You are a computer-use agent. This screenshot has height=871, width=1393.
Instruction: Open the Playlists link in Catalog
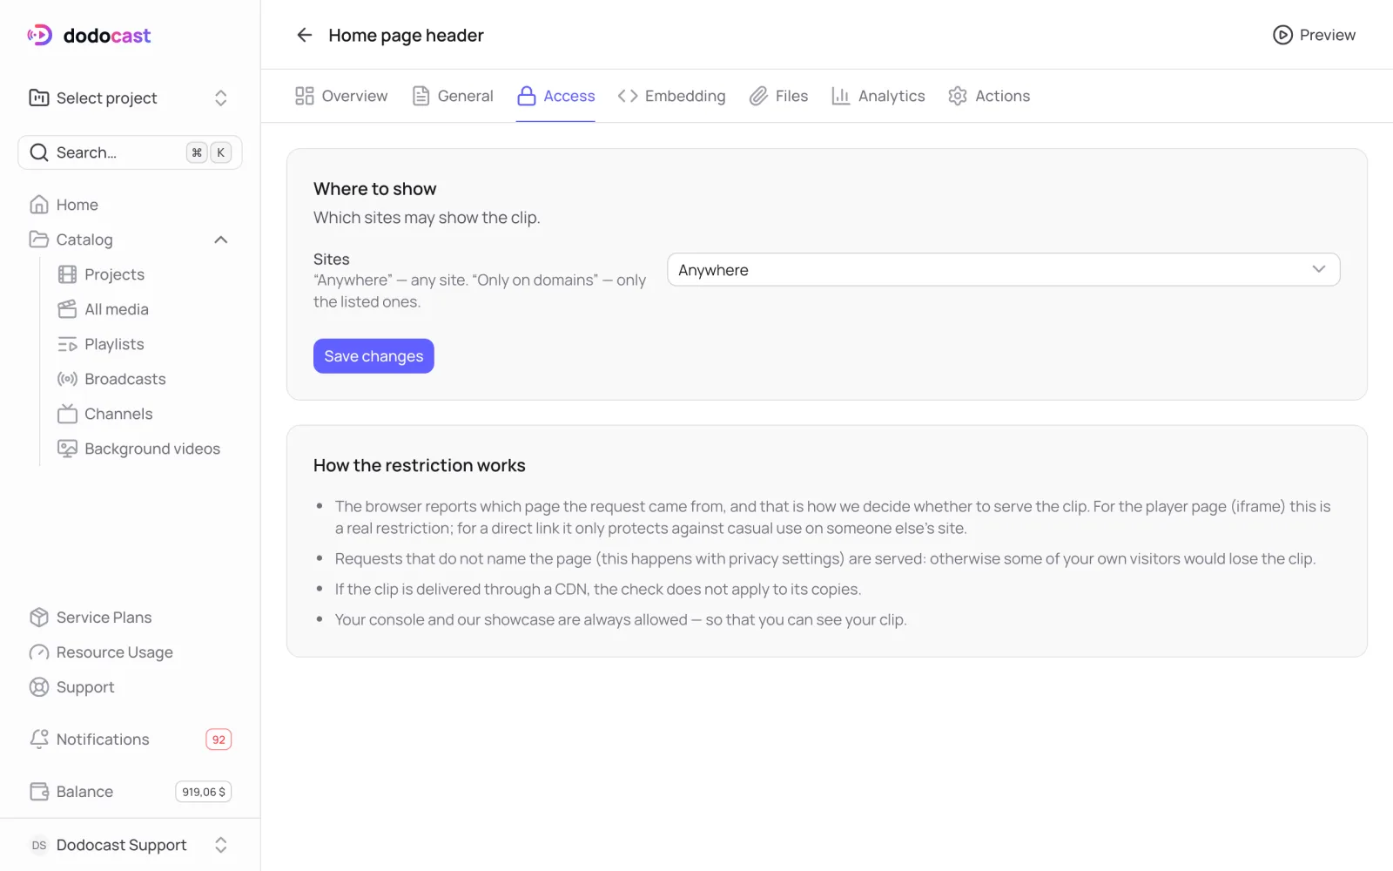coord(114,344)
